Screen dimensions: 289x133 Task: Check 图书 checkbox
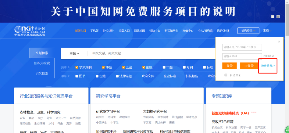pyautogui.click(x=77, y=76)
